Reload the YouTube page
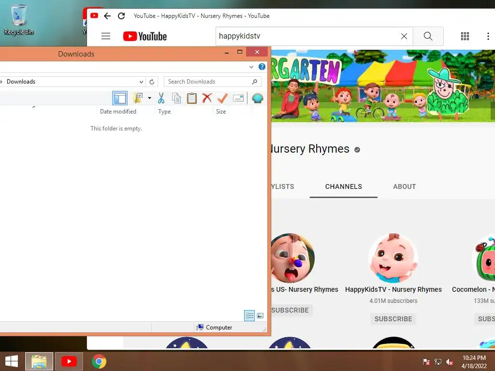The width and height of the screenshot is (495, 371). pos(121,16)
